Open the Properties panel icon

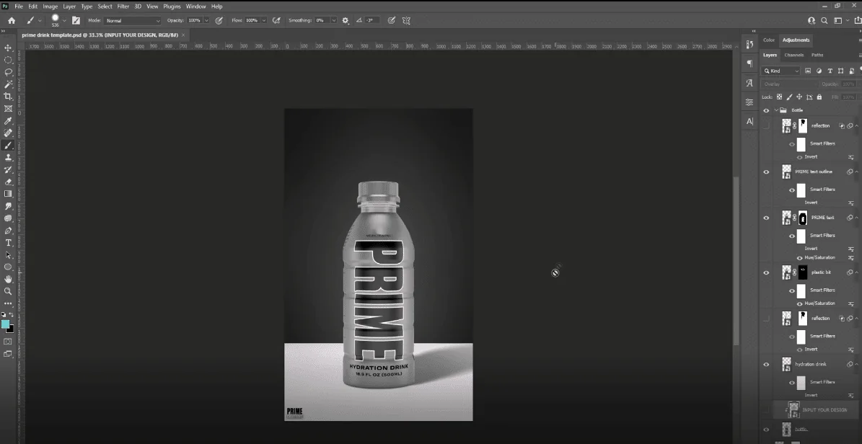(749, 102)
